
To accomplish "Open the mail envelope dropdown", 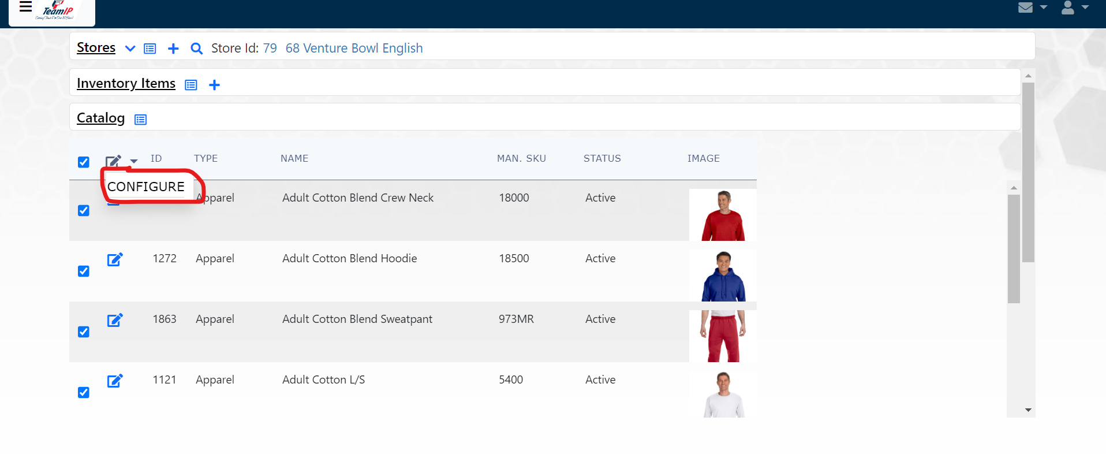I will 1032,8.
